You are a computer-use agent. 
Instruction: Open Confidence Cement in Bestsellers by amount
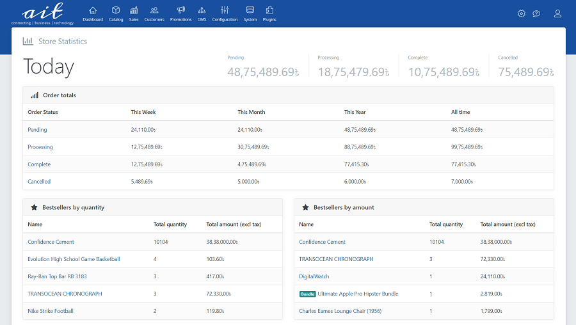[x=322, y=242]
